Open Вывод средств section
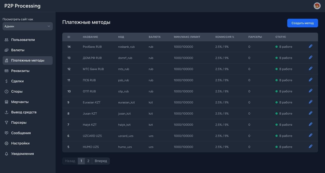 (x=28, y=112)
